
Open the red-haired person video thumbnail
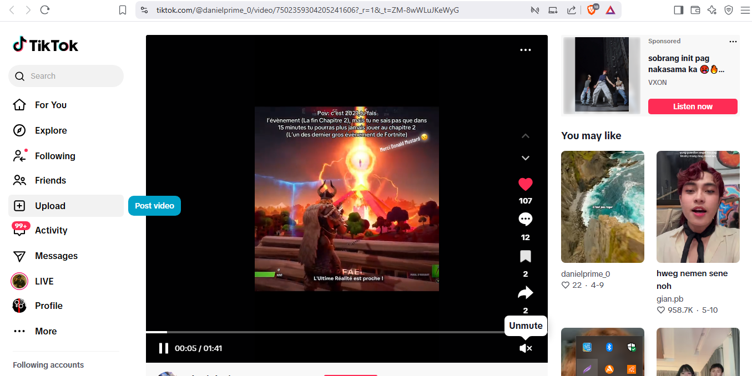coord(698,207)
